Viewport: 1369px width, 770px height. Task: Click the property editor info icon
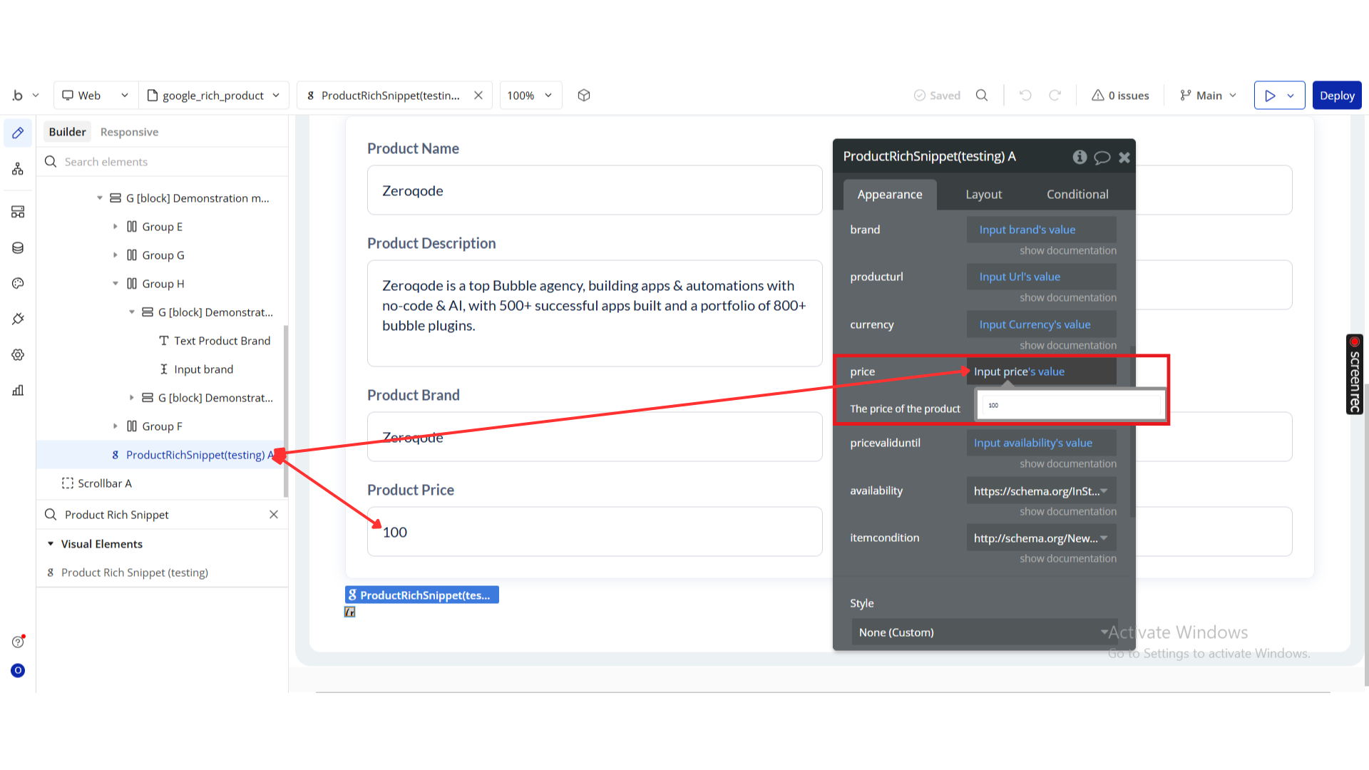[x=1080, y=157]
